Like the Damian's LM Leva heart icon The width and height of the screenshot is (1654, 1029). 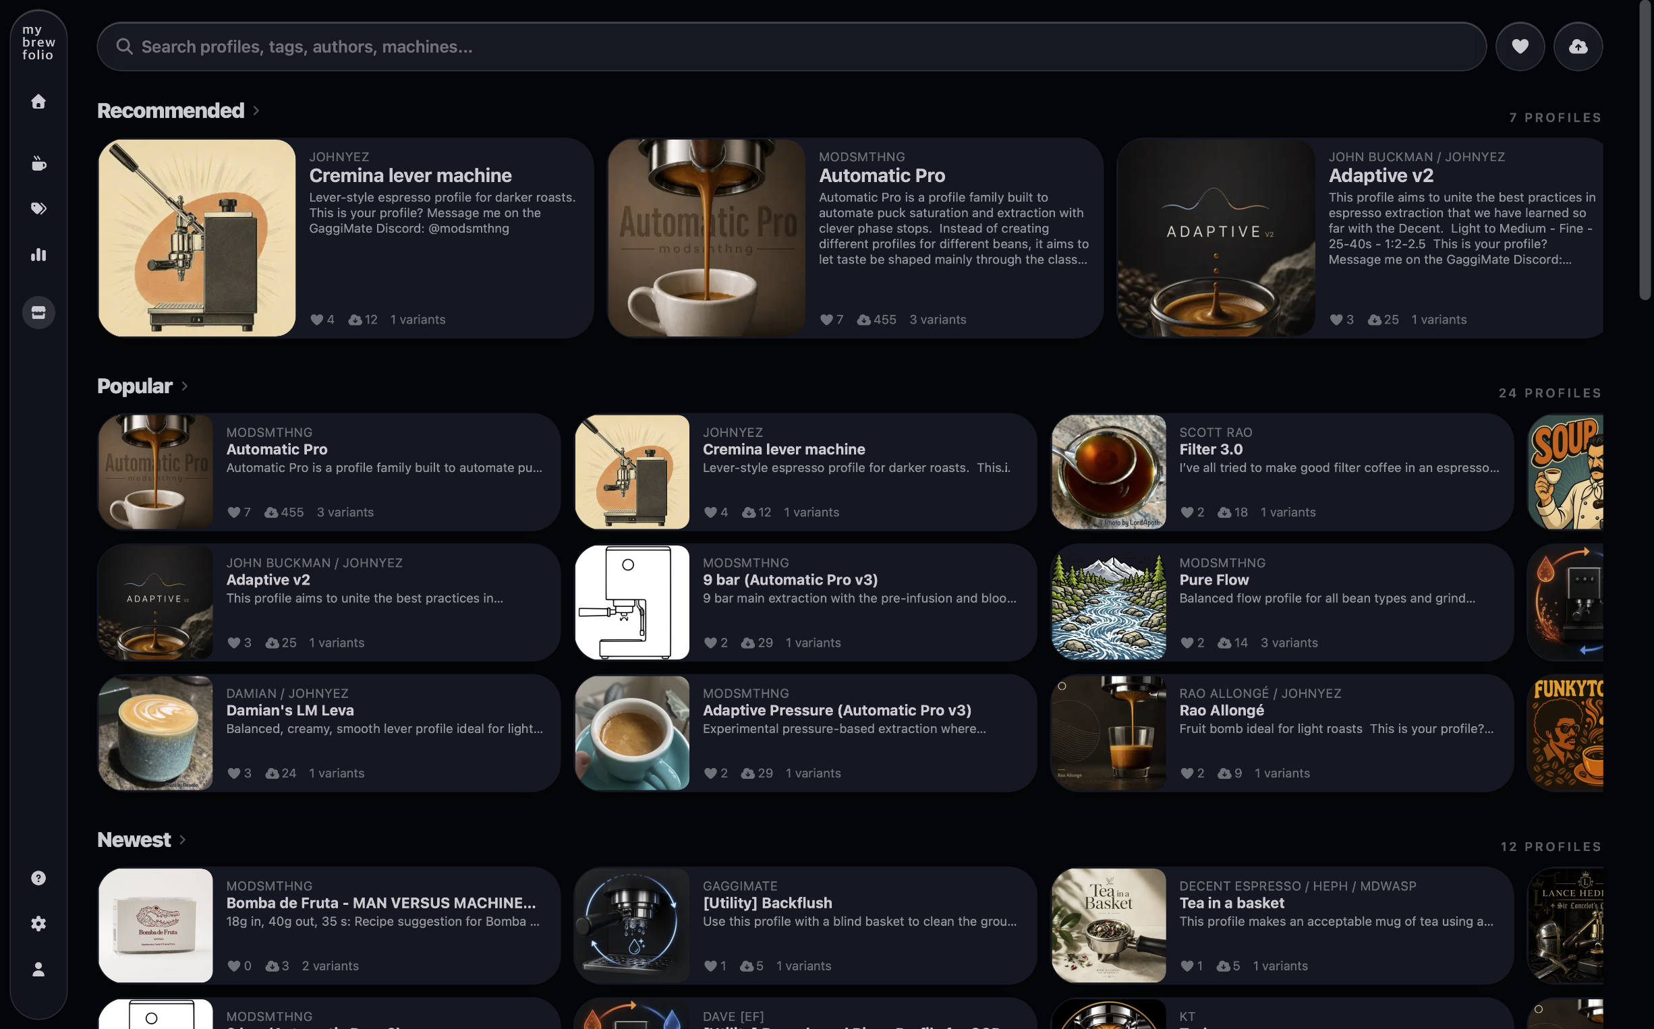234,774
